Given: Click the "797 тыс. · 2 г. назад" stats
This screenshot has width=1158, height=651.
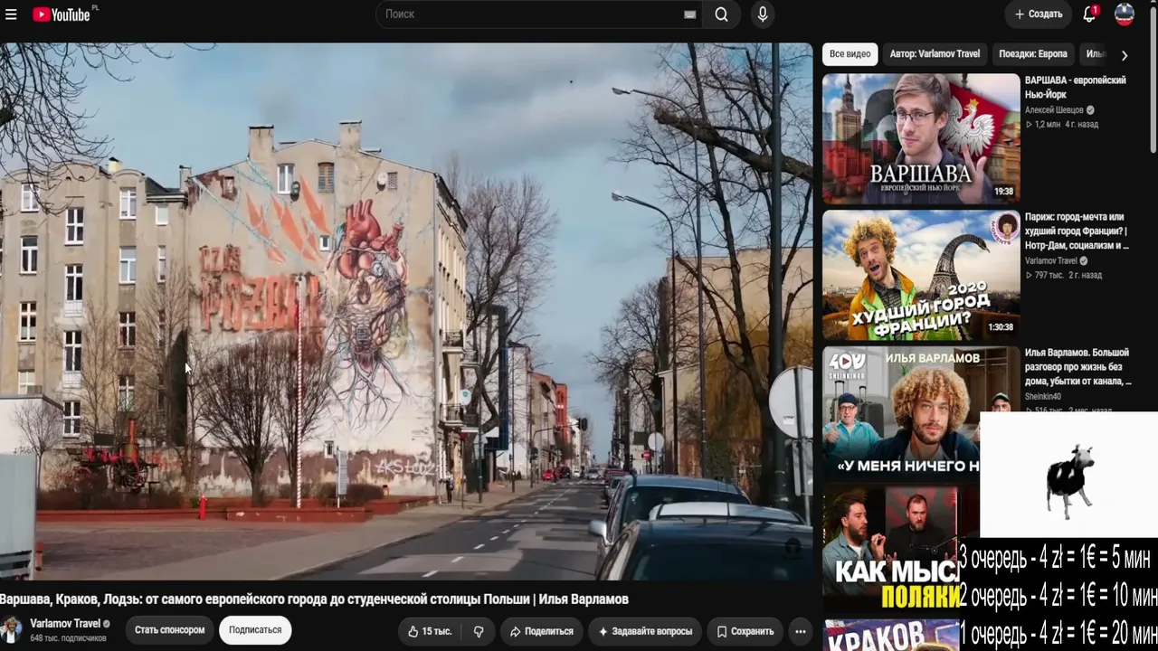Looking at the screenshot, I should point(1063,275).
